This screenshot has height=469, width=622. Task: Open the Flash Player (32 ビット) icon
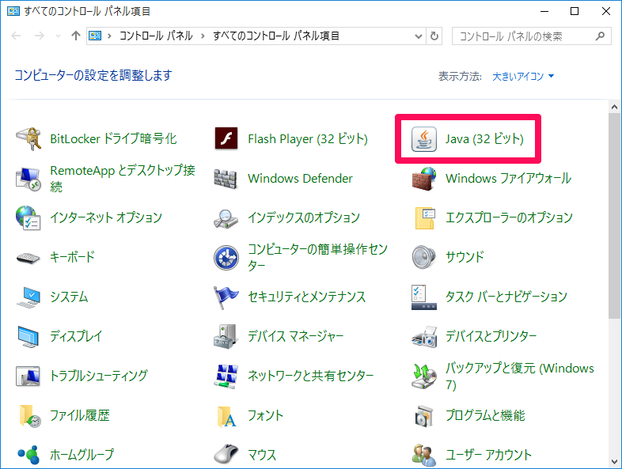tap(226, 139)
